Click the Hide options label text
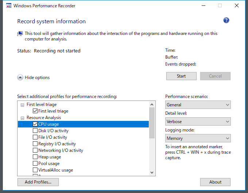Viewport: 248px width, 193px height. (x=37, y=78)
